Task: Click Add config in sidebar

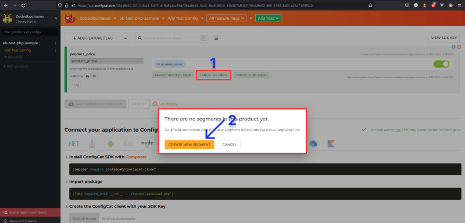Action: 13,56
